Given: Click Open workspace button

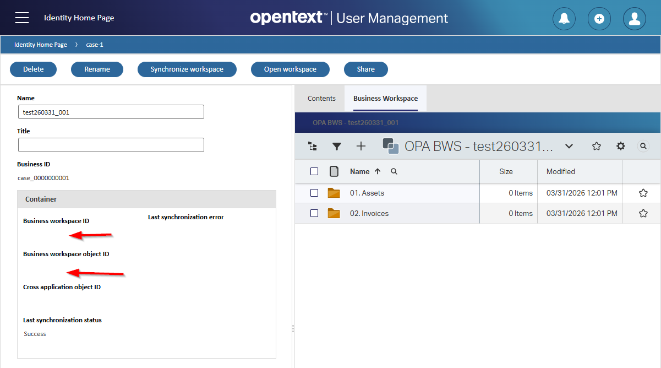Looking at the screenshot, I should coord(290,69).
